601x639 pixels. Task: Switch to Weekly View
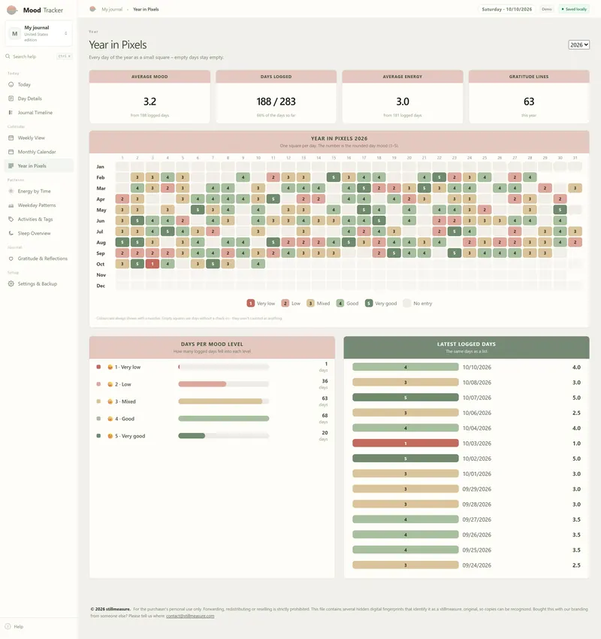coord(40,138)
